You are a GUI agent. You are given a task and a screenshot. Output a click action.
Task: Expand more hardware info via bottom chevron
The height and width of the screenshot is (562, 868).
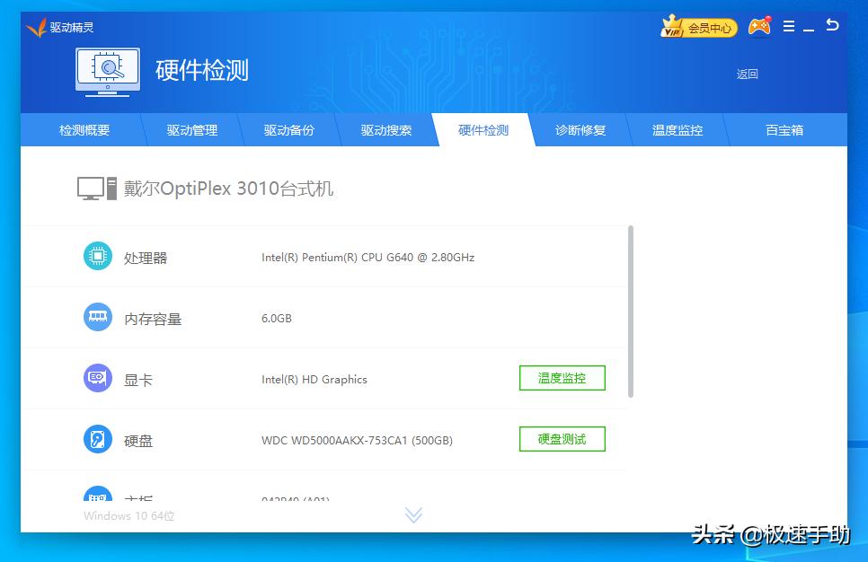point(413,514)
